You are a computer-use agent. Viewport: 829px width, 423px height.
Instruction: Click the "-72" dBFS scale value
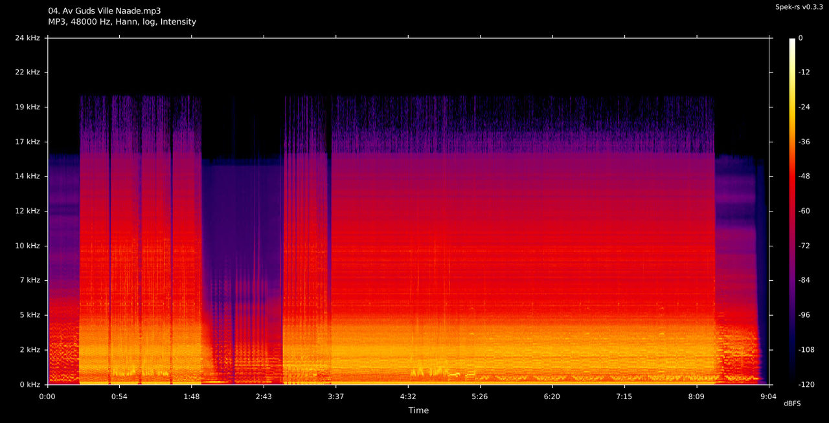click(x=804, y=246)
